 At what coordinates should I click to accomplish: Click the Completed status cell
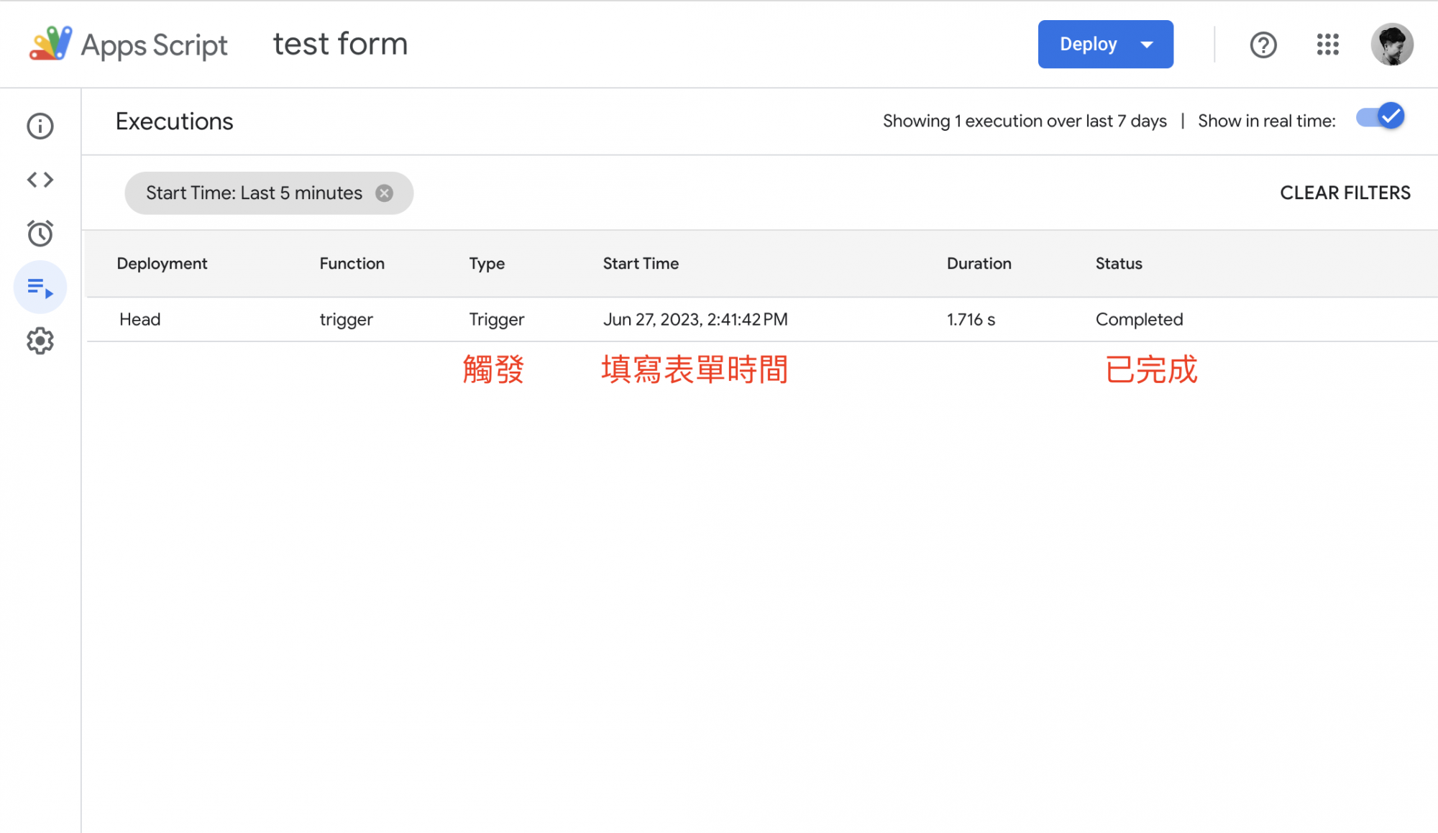pos(1139,320)
